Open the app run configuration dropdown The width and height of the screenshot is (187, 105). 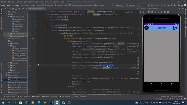click(120, 5)
